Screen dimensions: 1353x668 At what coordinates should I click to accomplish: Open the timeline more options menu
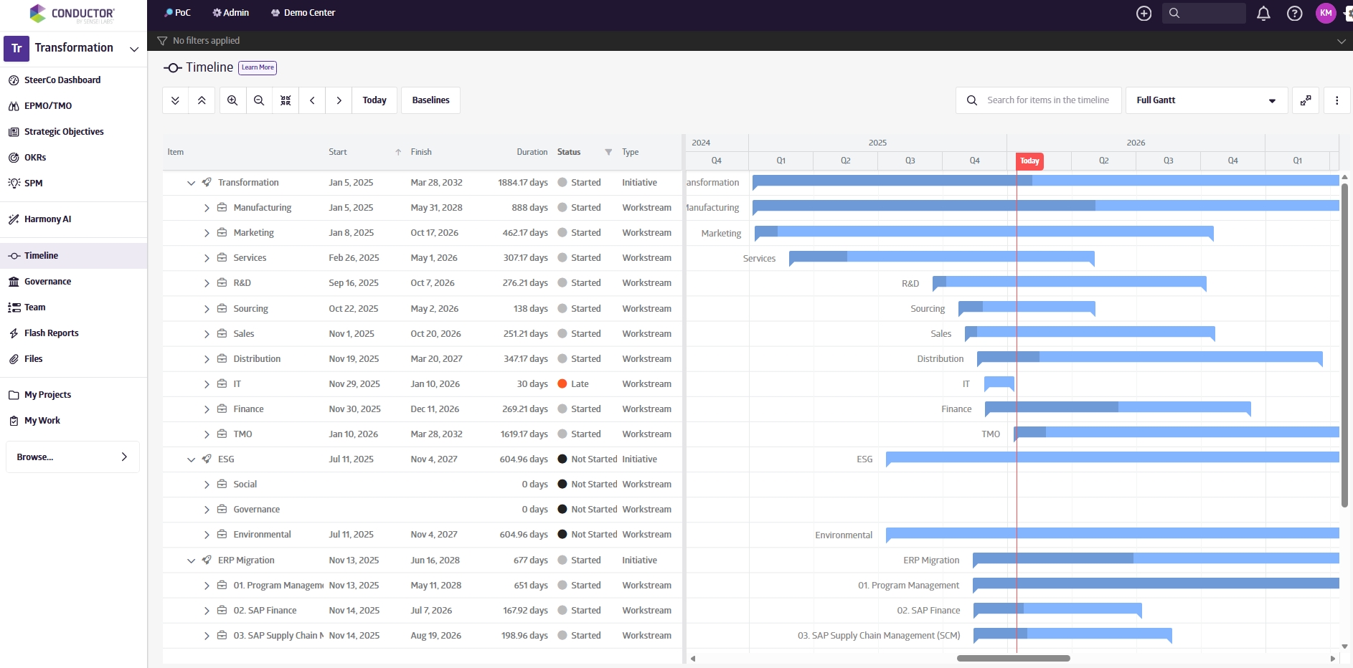pos(1336,100)
